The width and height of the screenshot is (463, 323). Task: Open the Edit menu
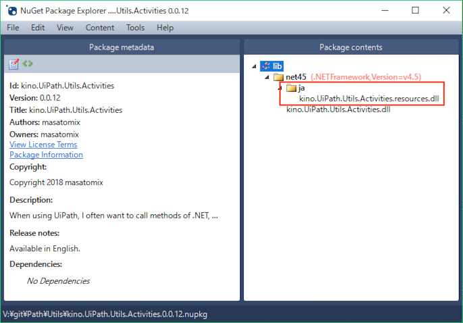click(x=38, y=28)
